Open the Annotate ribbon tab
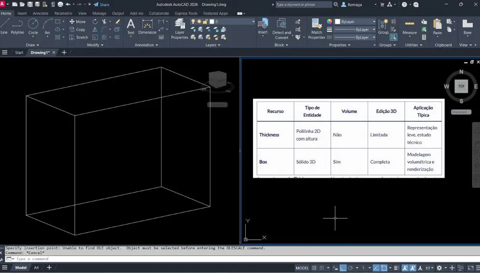480x273 pixels. point(40,13)
